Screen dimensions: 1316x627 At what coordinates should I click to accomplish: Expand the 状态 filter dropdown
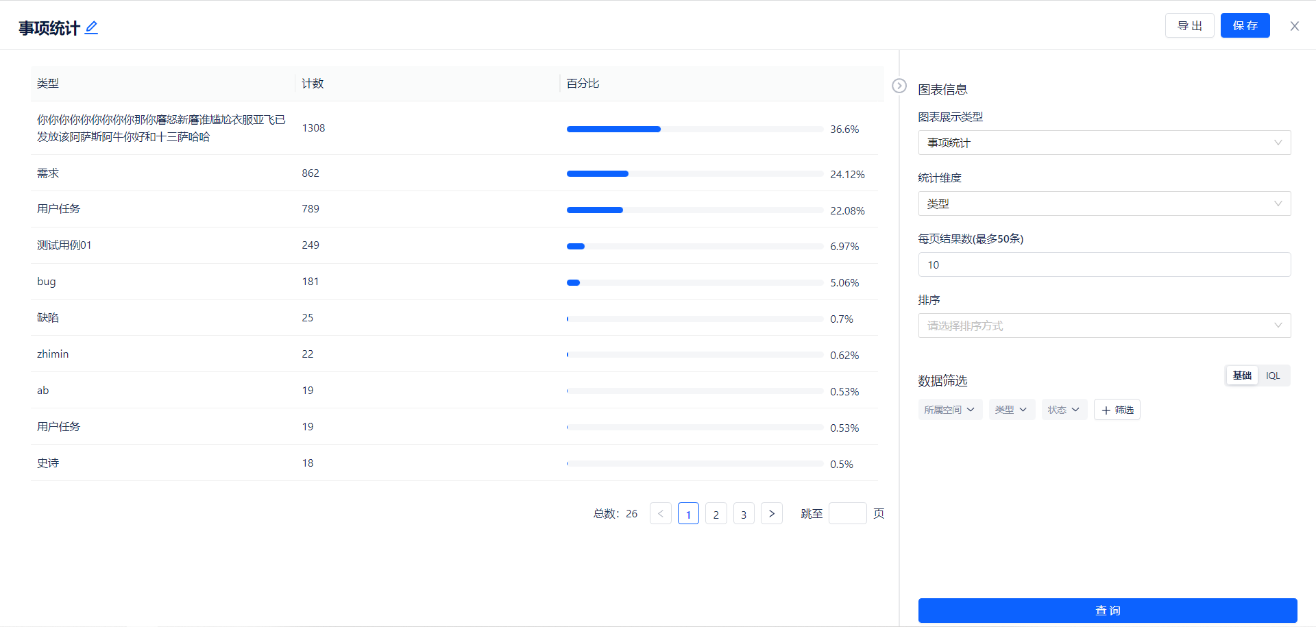point(1064,410)
